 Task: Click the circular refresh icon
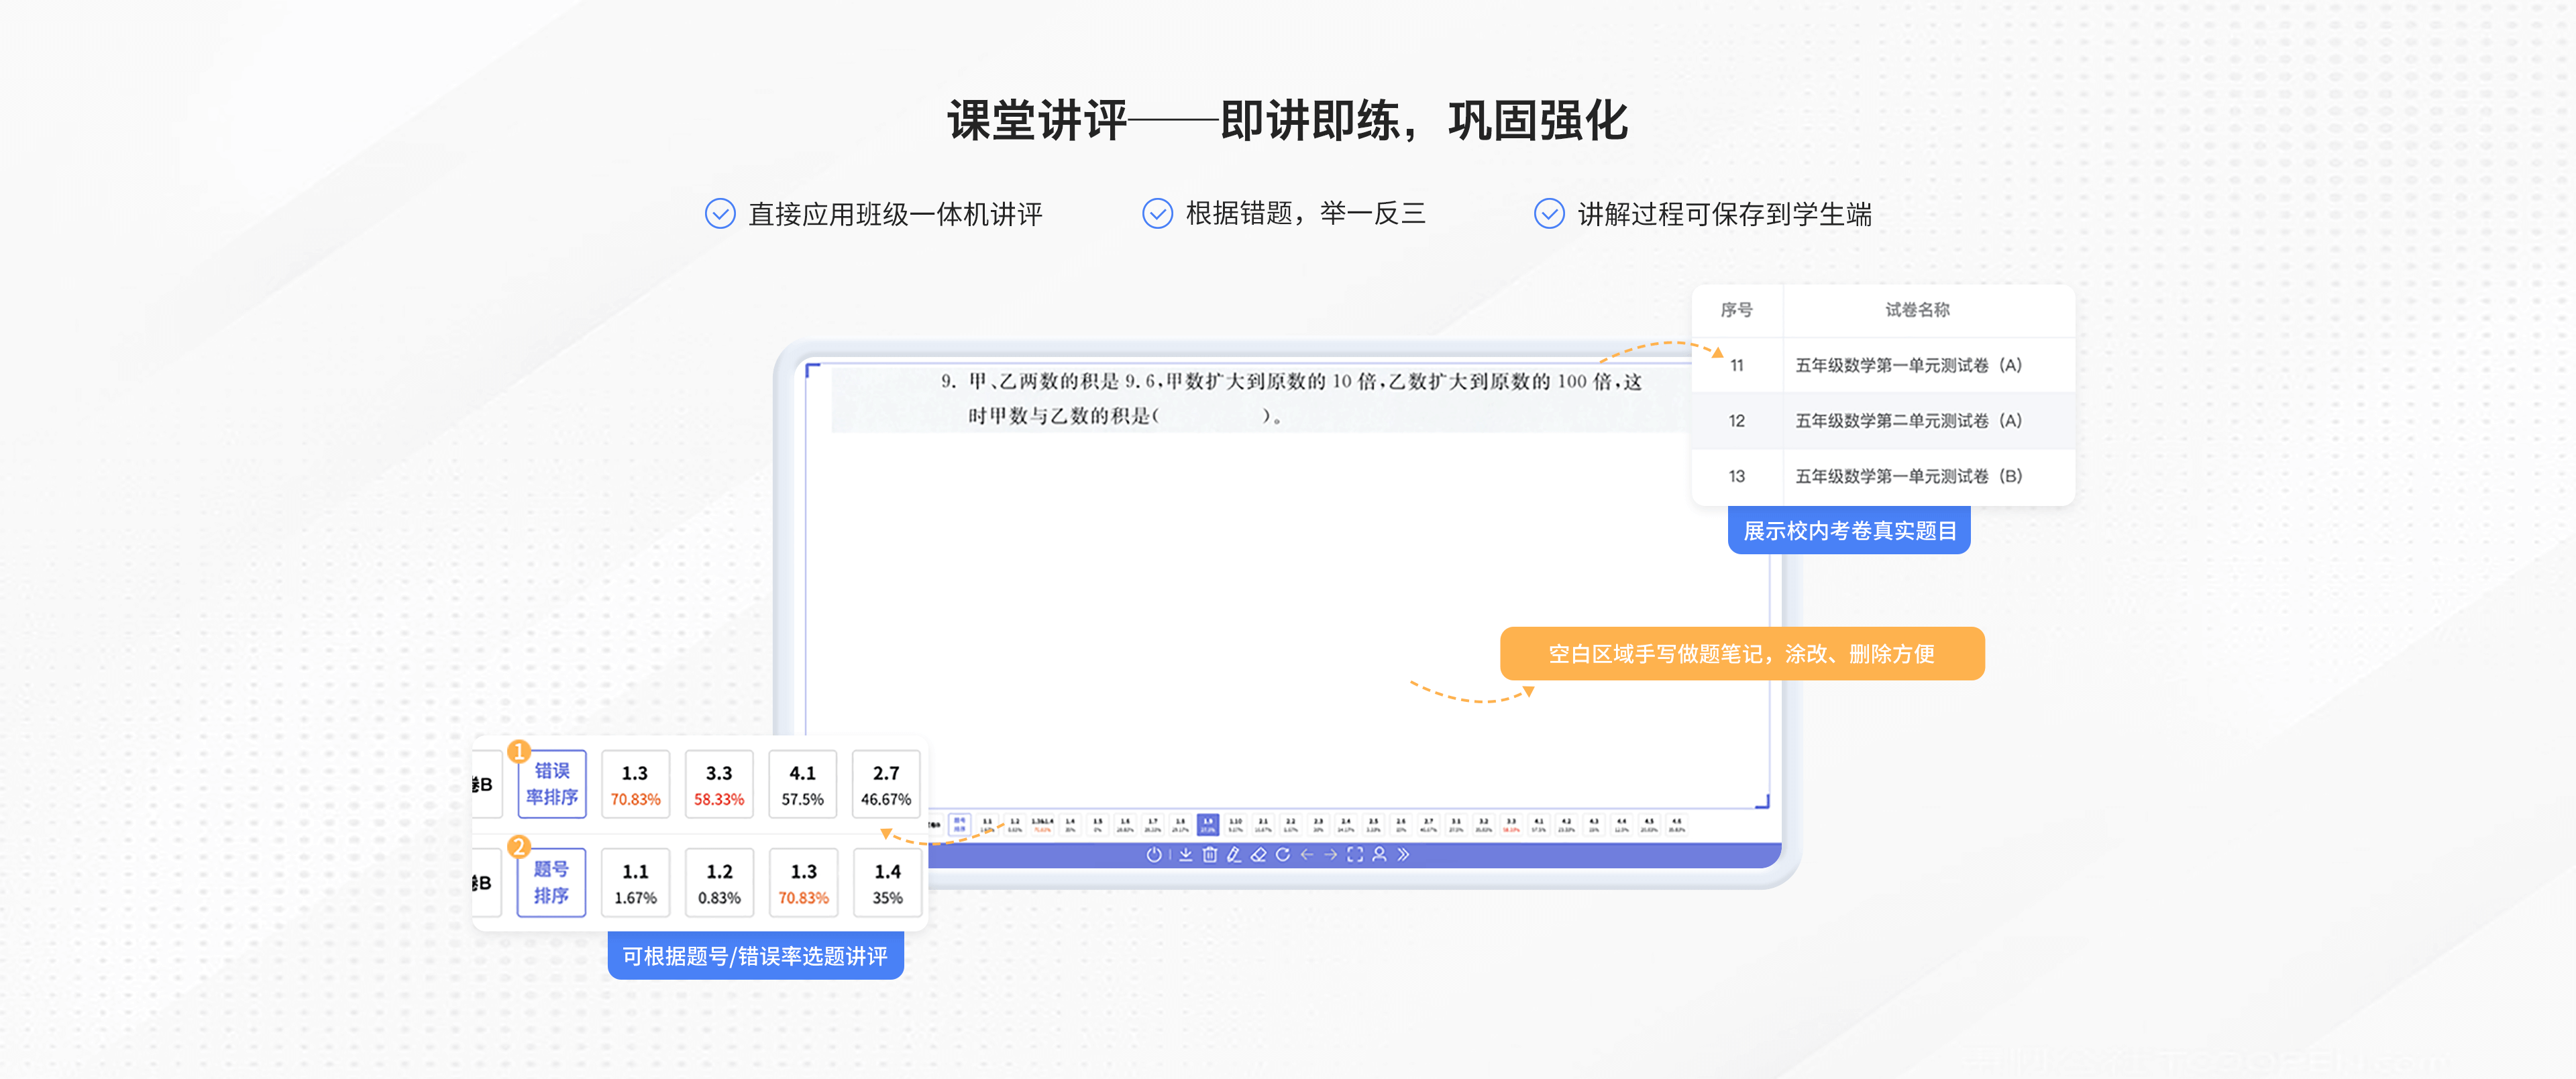[1283, 855]
